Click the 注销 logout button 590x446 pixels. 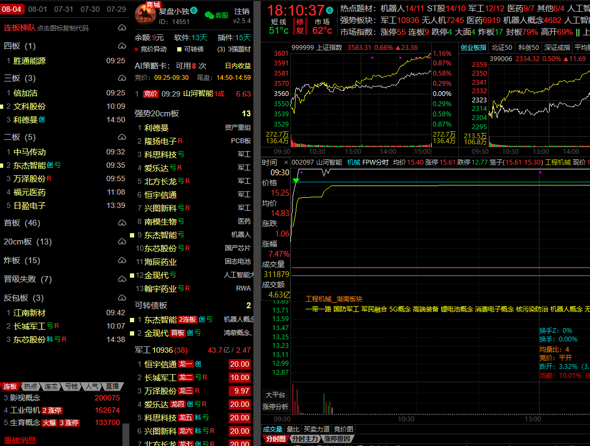tap(242, 11)
